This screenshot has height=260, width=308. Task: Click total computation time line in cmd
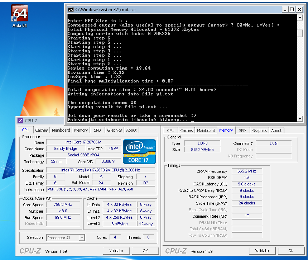[142, 90]
